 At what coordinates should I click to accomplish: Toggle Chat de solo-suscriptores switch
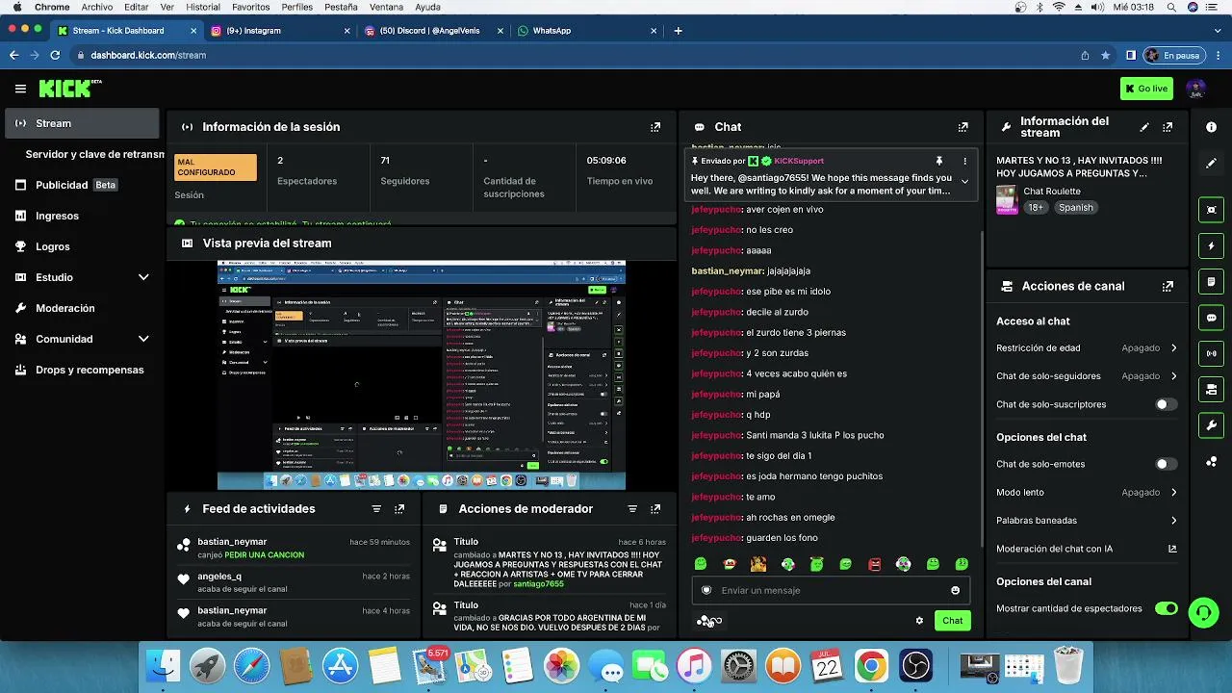pos(1166,404)
